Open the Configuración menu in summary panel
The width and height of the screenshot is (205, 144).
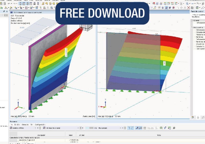(x=40, y=125)
